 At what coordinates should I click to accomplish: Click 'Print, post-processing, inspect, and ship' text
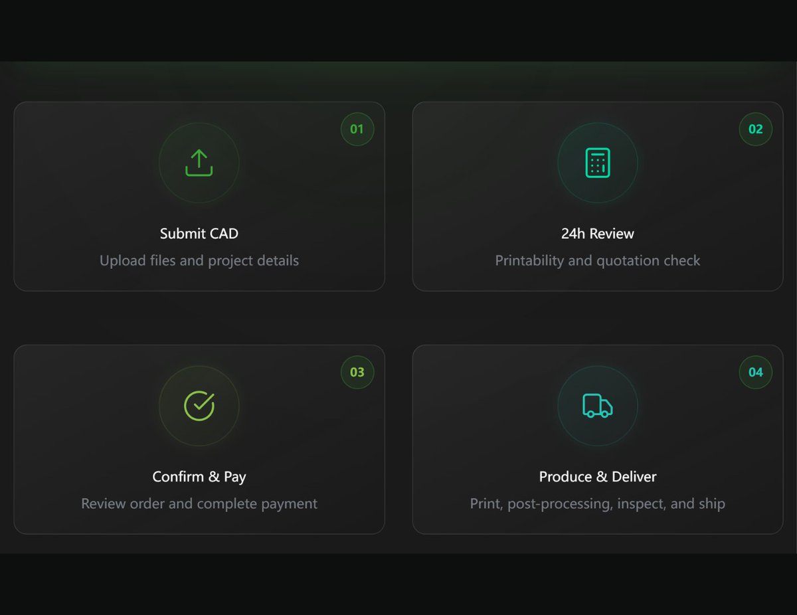[x=598, y=503]
